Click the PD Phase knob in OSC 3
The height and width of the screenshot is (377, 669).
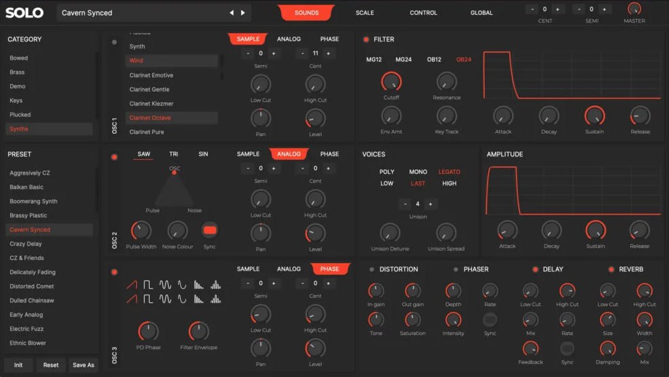point(148,332)
